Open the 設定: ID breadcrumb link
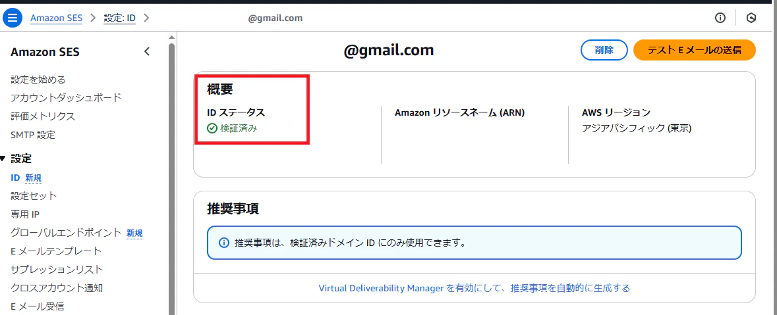The width and height of the screenshot is (777, 315). pyautogui.click(x=119, y=18)
